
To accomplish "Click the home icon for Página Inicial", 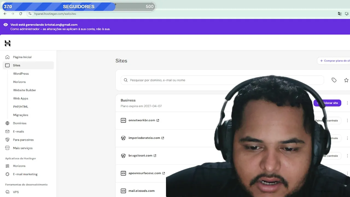I will pyautogui.click(x=7, y=57).
